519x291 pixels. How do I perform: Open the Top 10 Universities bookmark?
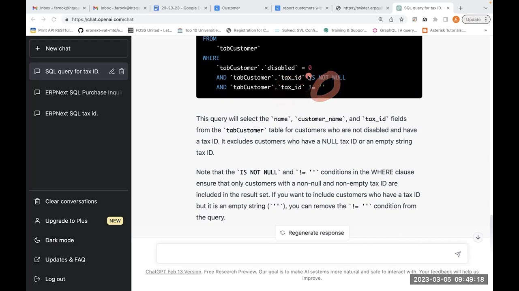click(x=199, y=30)
